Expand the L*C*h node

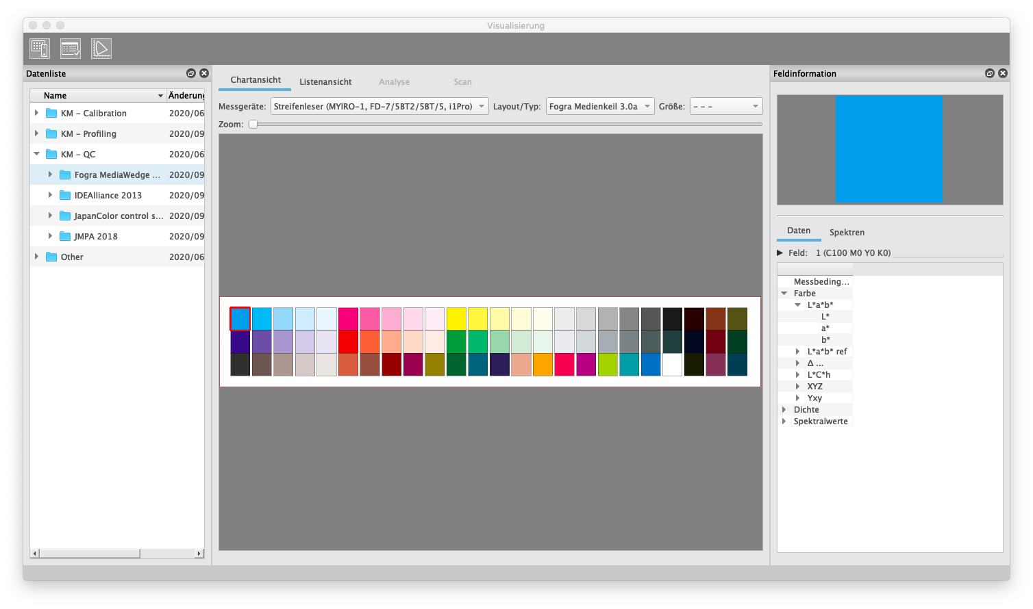798,374
